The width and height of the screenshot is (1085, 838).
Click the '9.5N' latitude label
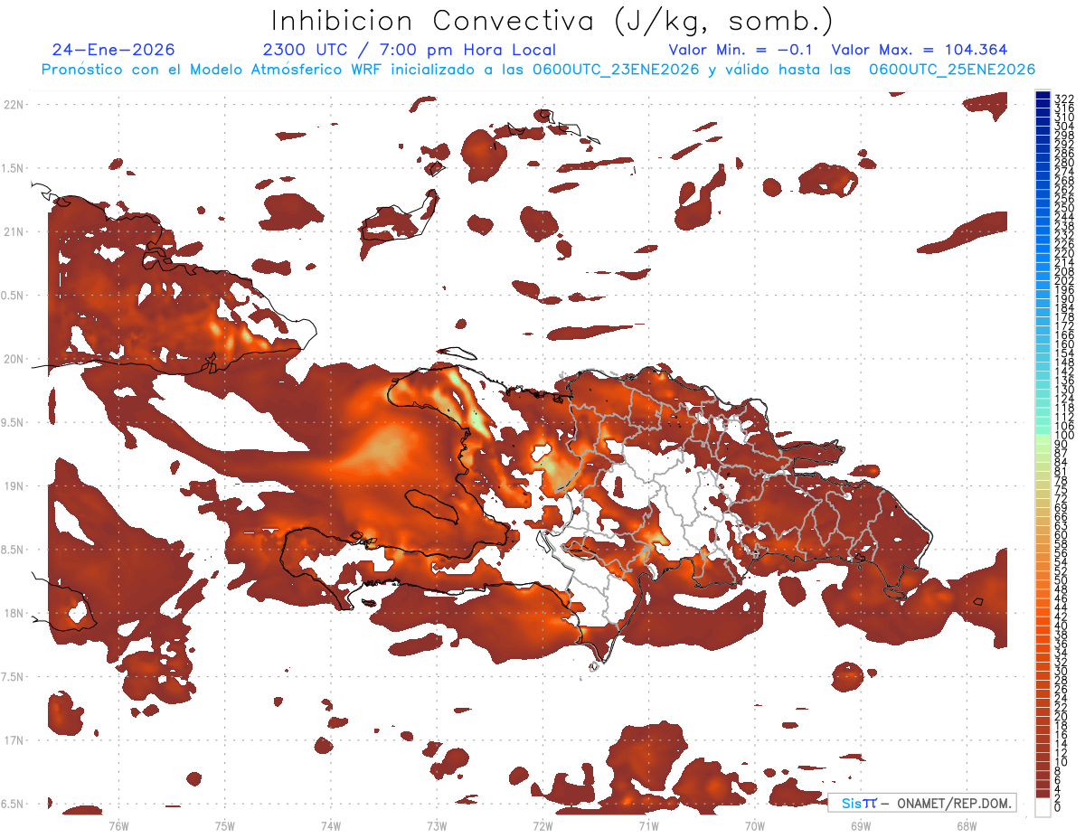click(13, 422)
